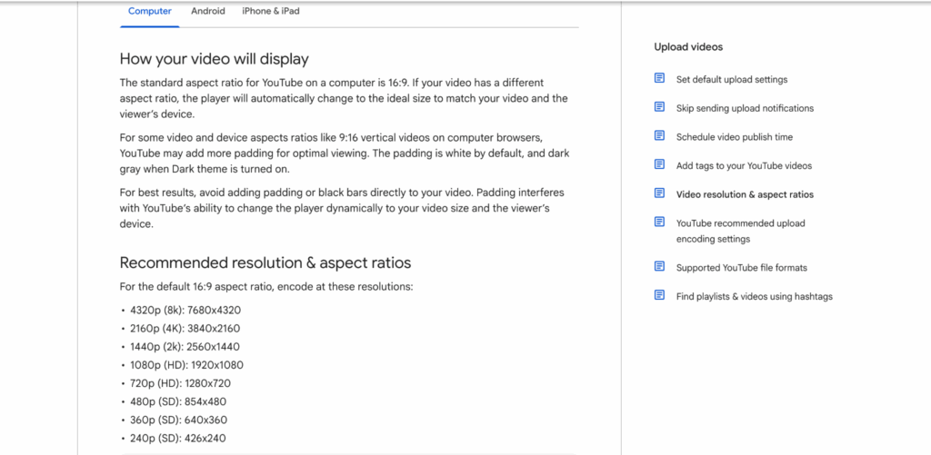Open Skip sending upload notifications article

point(745,108)
